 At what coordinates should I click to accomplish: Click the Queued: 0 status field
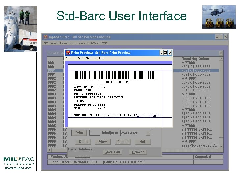pos(208,157)
